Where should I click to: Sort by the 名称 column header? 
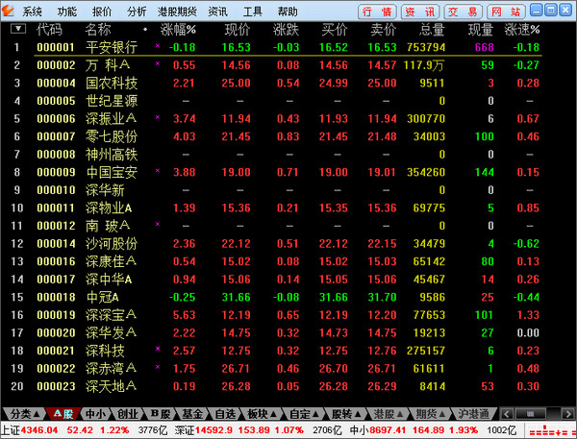pos(98,30)
